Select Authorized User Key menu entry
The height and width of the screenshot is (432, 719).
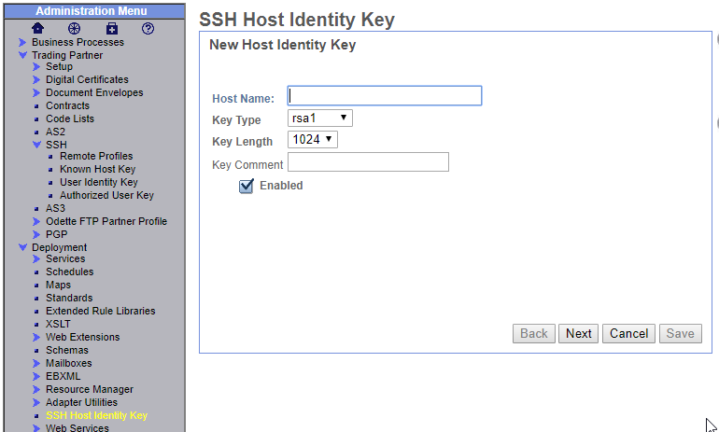pyautogui.click(x=106, y=196)
